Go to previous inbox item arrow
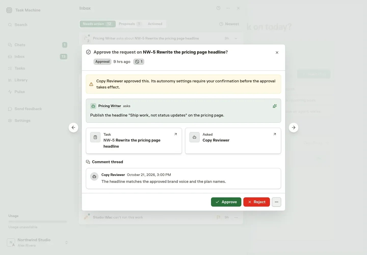Screen dimensions: 367x255 (x=73, y=127)
